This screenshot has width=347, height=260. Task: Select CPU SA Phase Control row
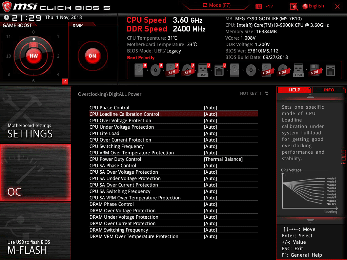pos(173,166)
